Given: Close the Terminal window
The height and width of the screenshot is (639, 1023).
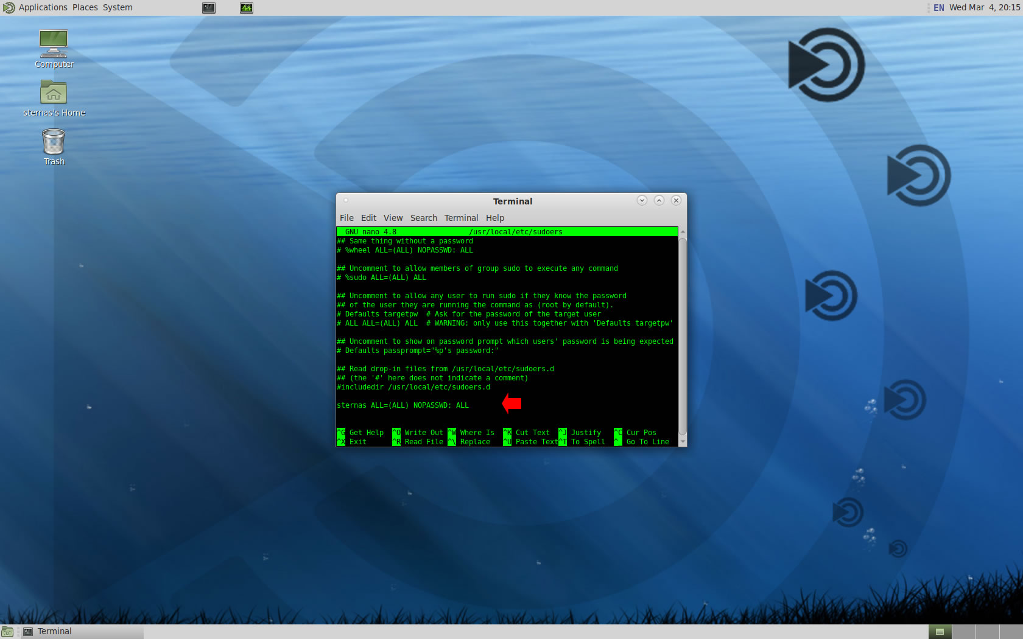Looking at the screenshot, I should pos(676,200).
